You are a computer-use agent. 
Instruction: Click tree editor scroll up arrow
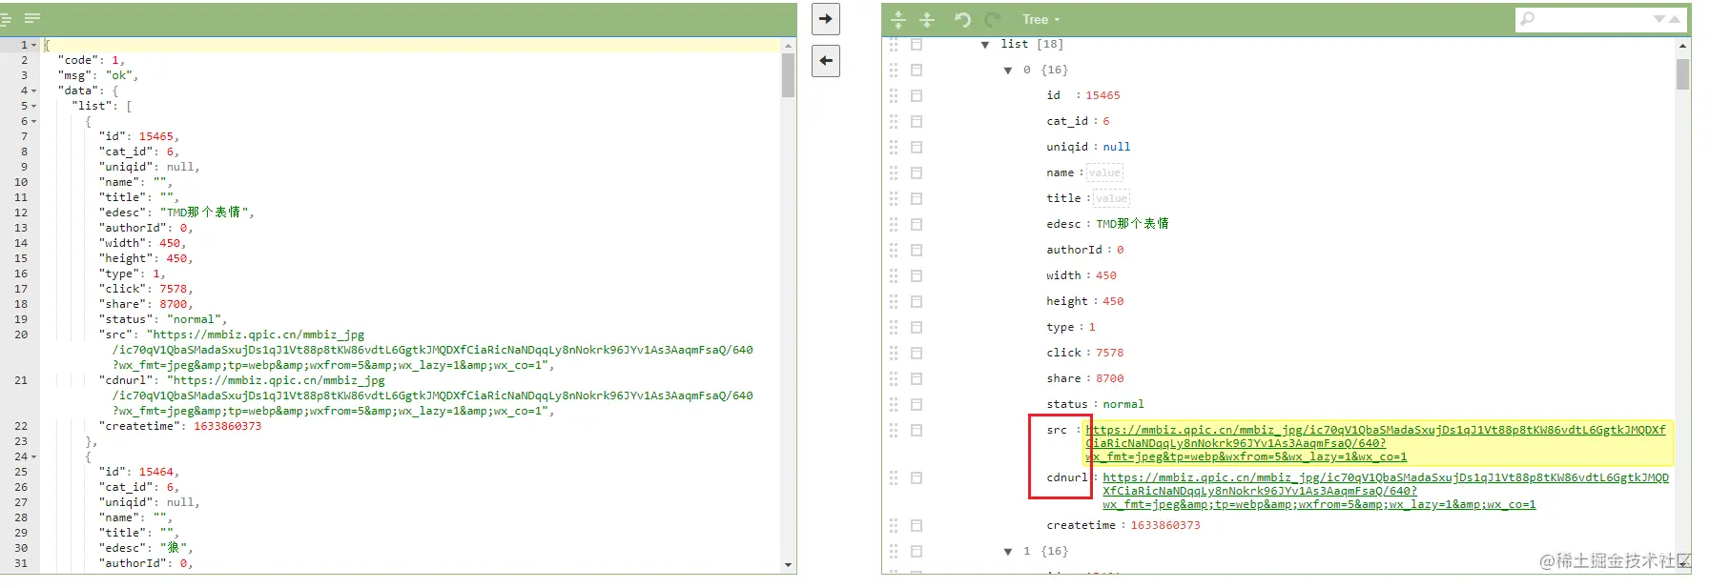1683,45
